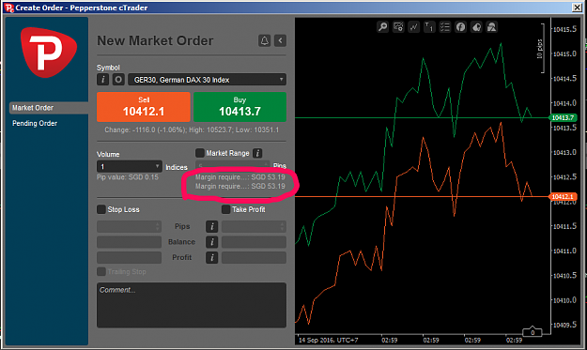Click the Sell 10412.1 button

tap(144, 107)
